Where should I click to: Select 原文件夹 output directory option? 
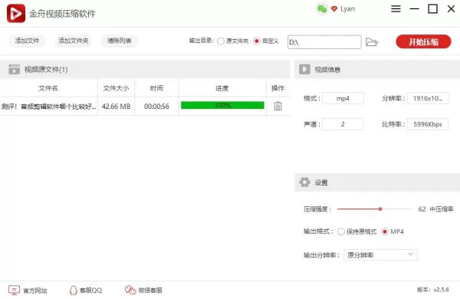coord(221,41)
